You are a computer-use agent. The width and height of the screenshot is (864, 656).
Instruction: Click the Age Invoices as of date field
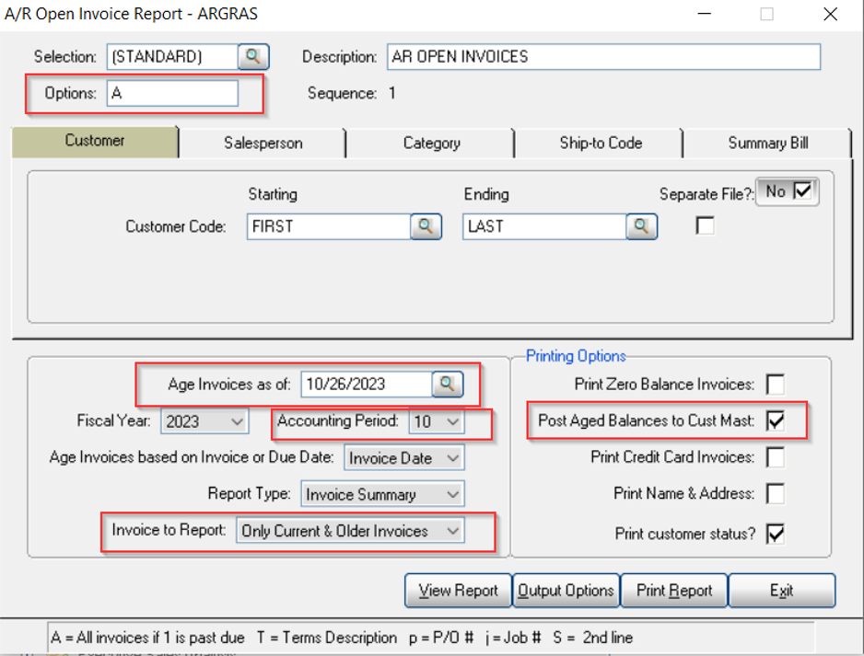click(367, 384)
